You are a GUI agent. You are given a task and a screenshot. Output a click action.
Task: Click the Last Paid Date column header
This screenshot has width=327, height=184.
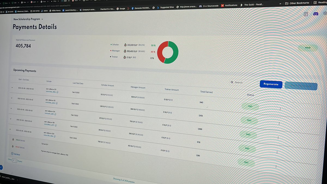click(x=78, y=83)
